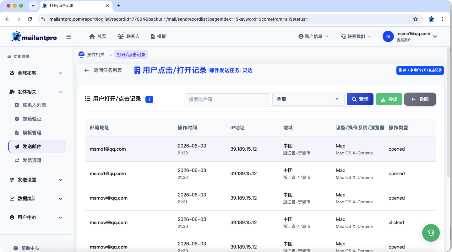
Task: Click the green 导出 export button
Action: [x=389, y=99]
